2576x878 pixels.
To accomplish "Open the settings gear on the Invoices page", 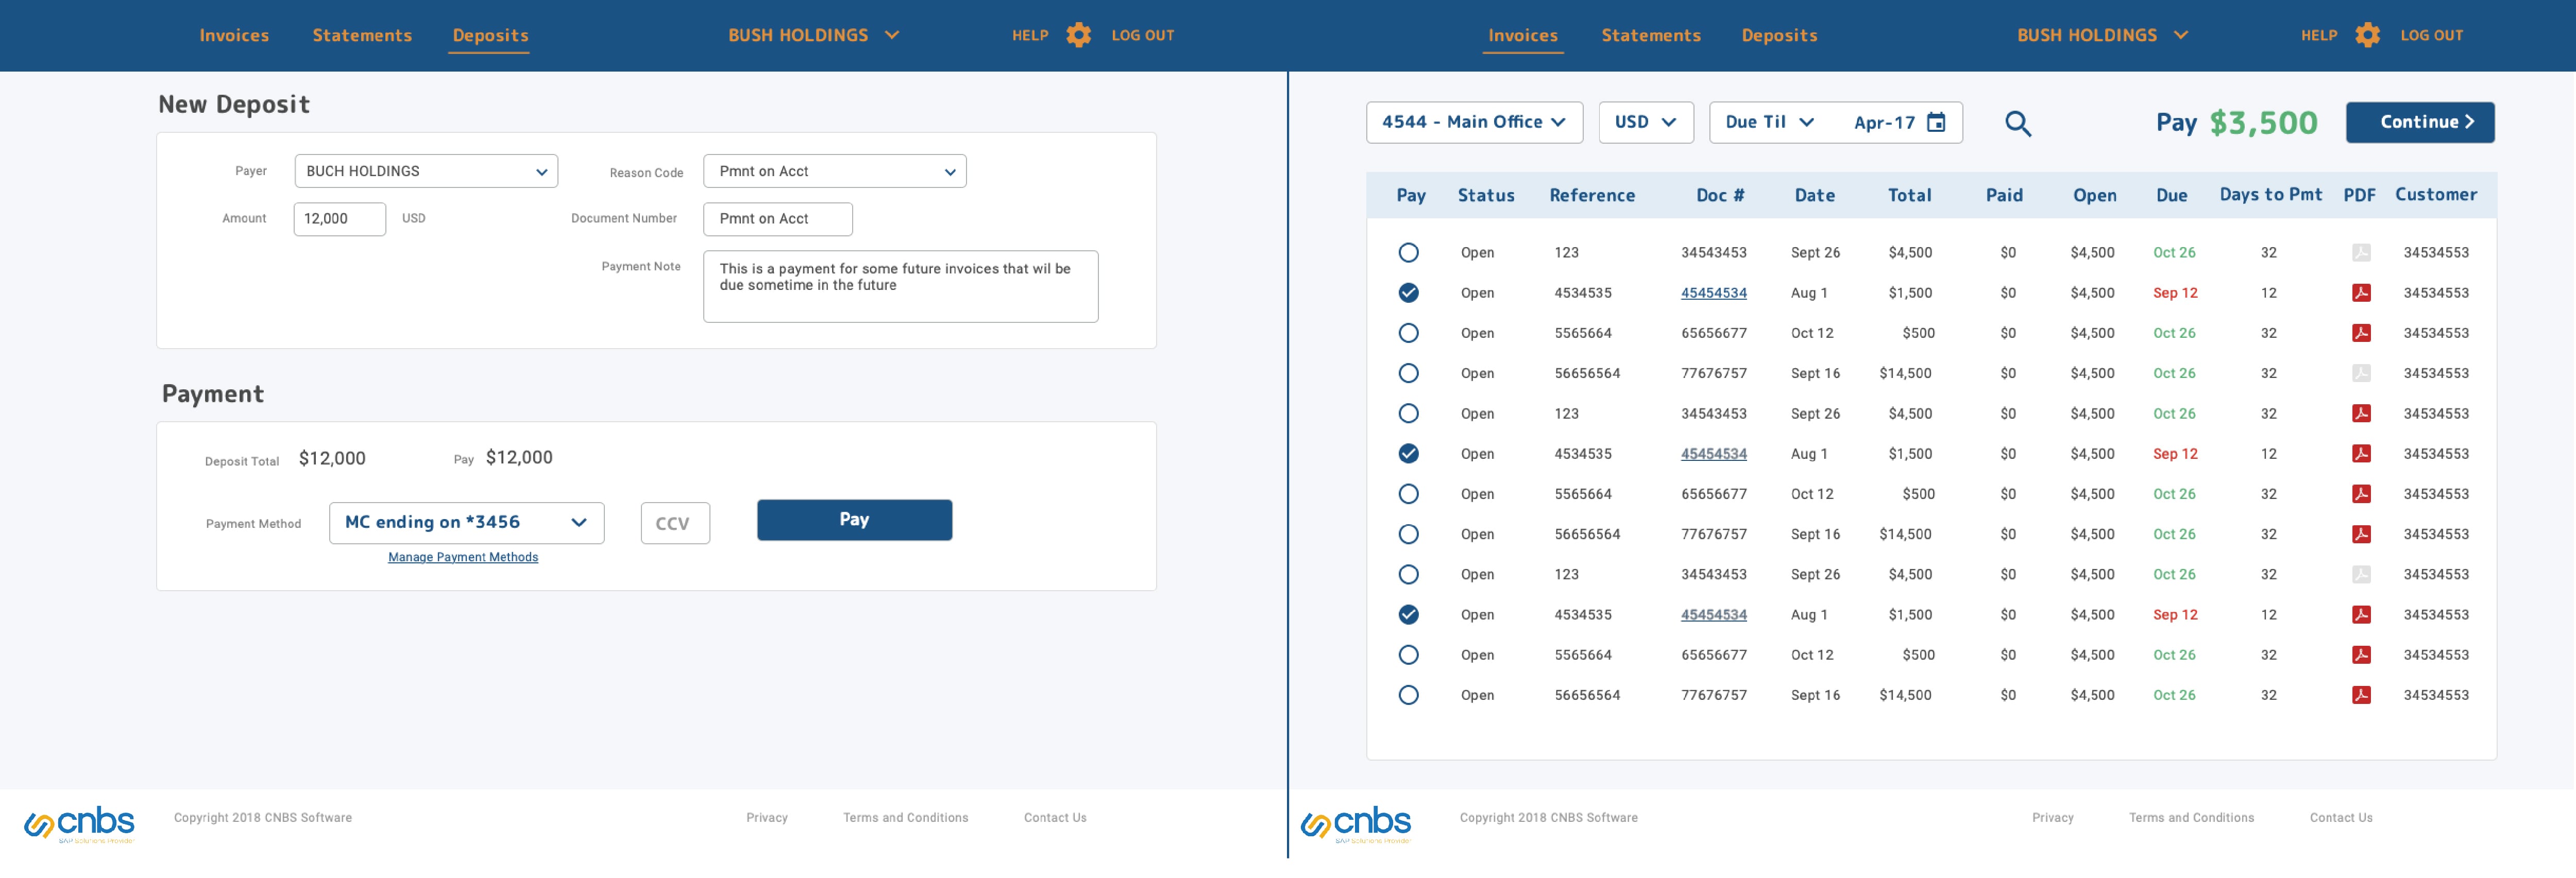I will pyautogui.click(x=2367, y=34).
